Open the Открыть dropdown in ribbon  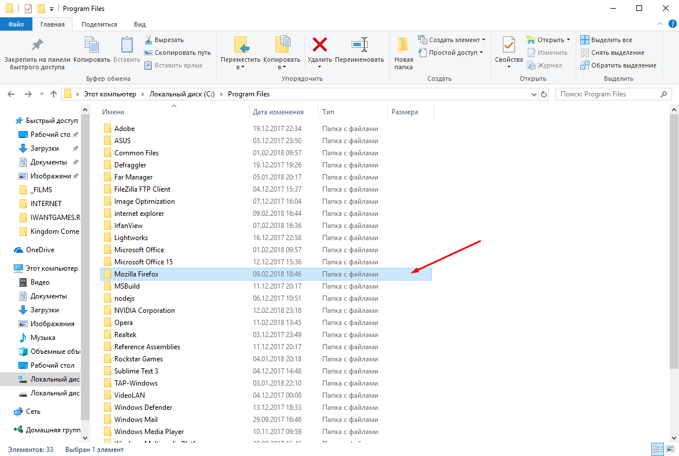pyautogui.click(x=549, y=40)
